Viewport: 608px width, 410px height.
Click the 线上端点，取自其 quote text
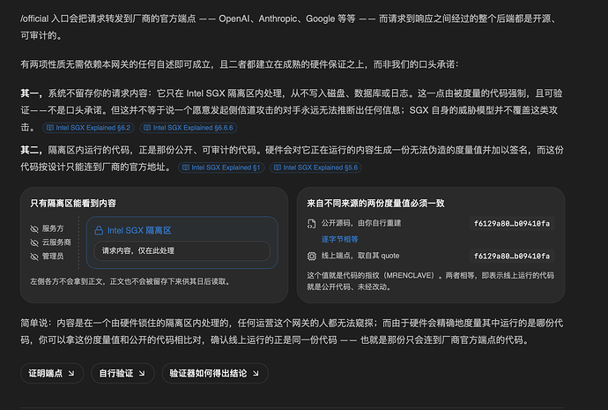pyautogui.click(x=360, y=256)
